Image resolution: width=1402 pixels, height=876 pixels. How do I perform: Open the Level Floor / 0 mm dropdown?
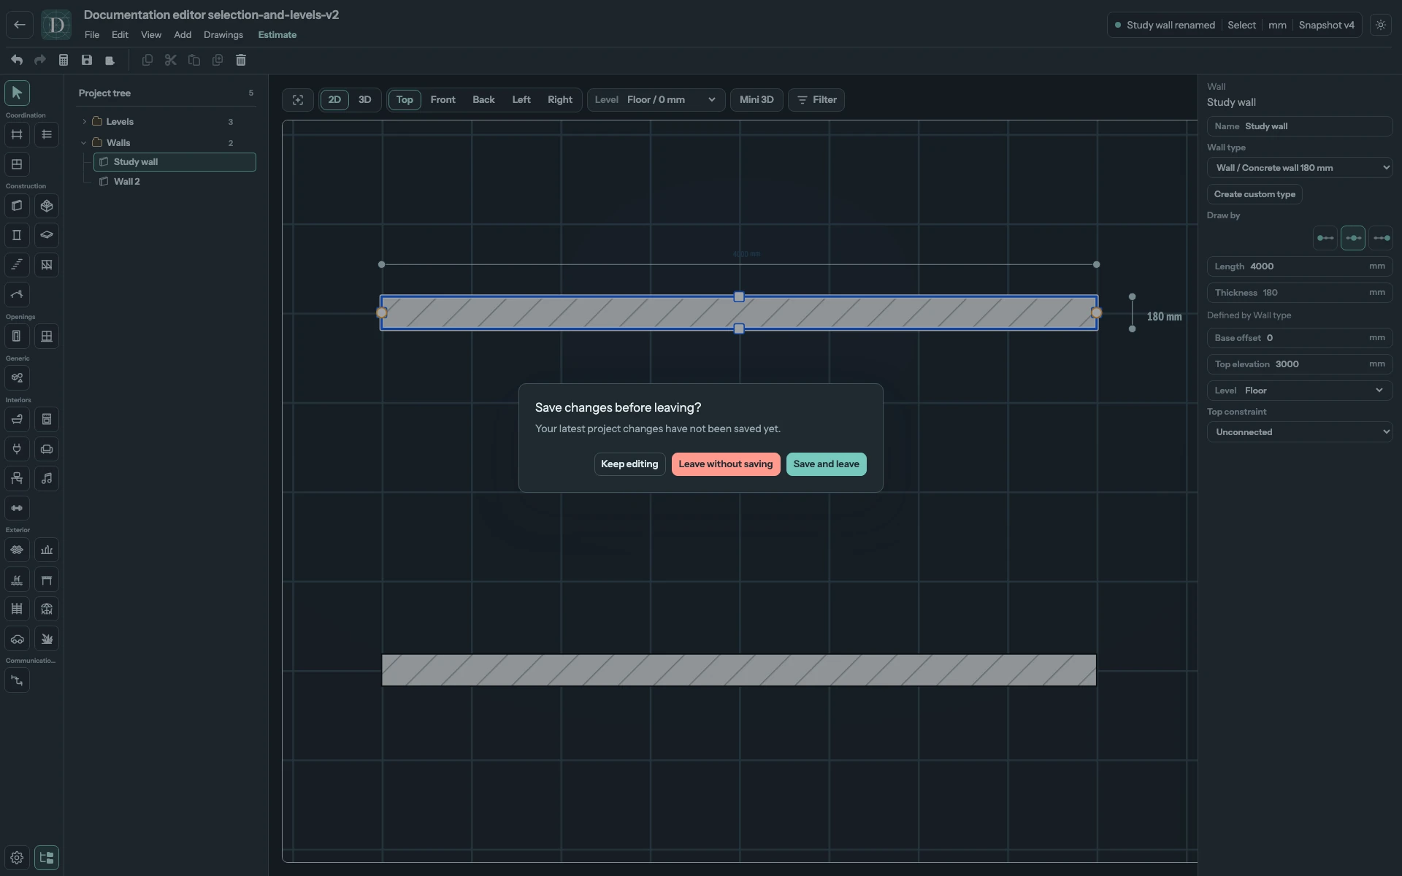pyautogui.click(x=656, y=100)
